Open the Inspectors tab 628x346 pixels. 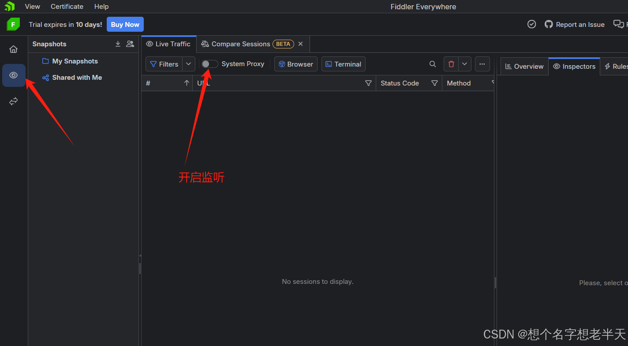click(574, 67)
